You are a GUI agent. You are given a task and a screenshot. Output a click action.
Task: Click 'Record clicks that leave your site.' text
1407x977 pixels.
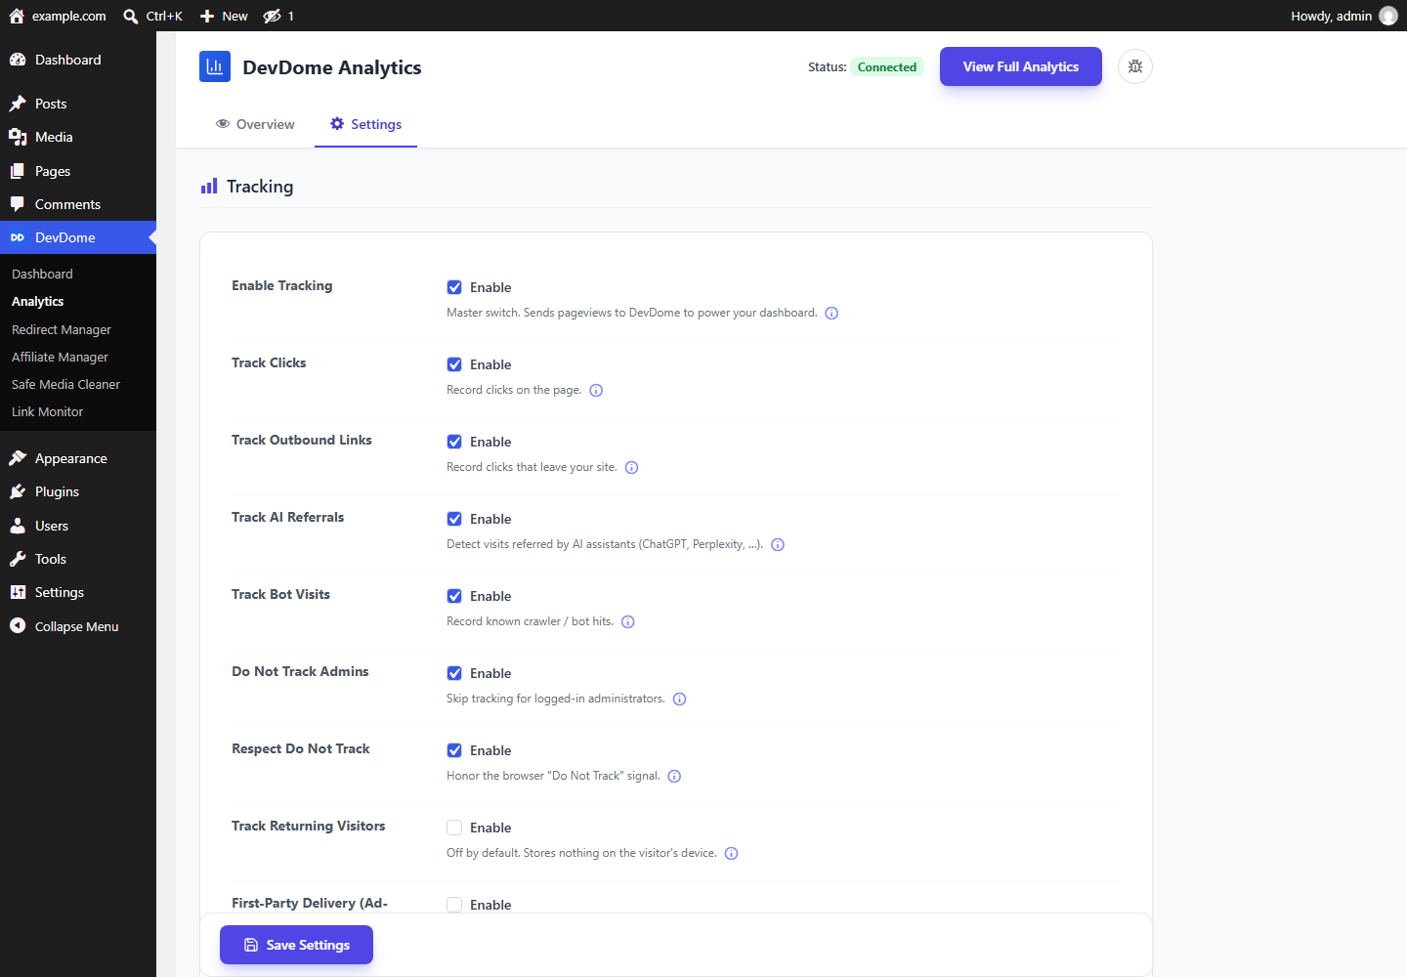click(x=532, y=467)
